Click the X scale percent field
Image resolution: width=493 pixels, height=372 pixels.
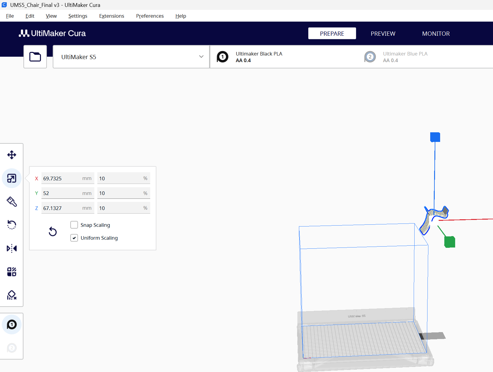[124, 178]
